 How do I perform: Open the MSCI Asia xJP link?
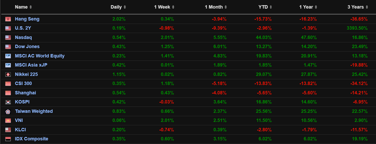tap(31, 65)
